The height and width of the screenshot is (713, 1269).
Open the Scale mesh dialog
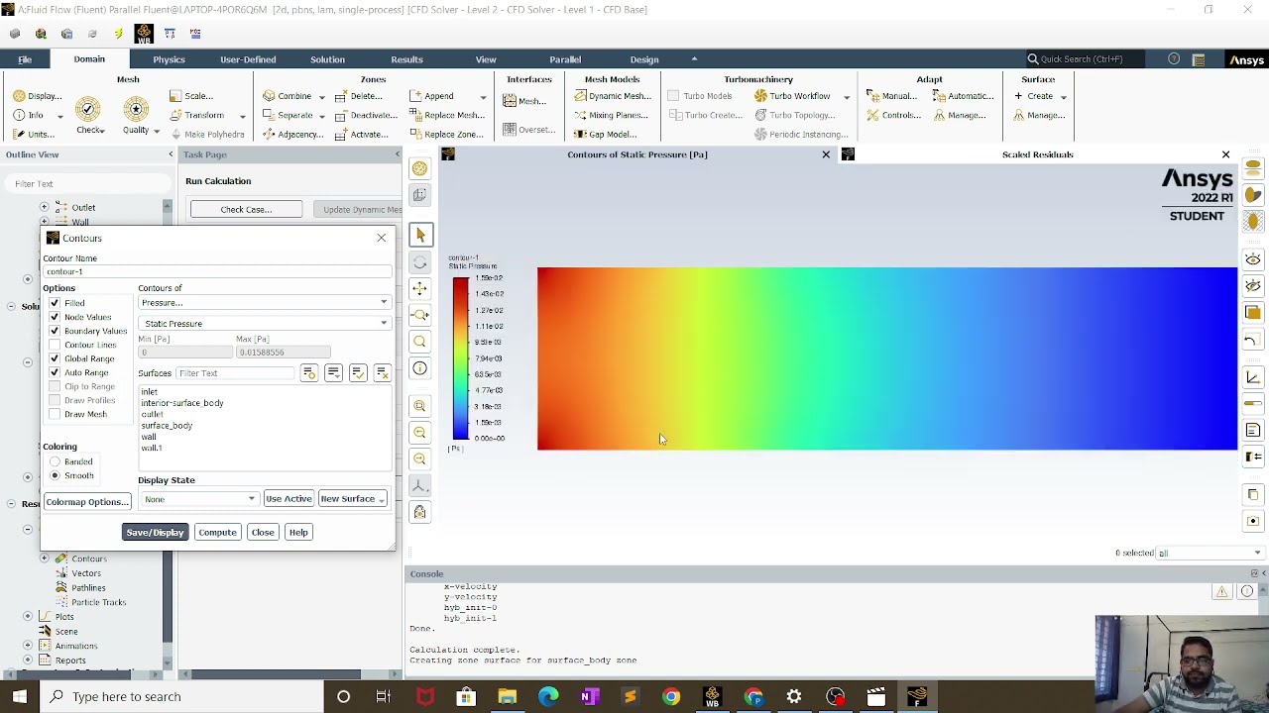tap(191, 96)
